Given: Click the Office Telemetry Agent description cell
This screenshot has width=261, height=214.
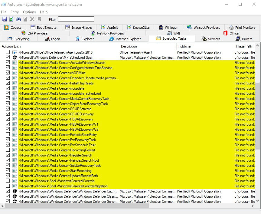Looking at the screenshot, I should coord(136,52).
